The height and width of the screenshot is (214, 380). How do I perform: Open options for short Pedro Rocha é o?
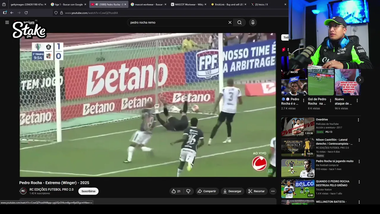click(x=303, y=100)
